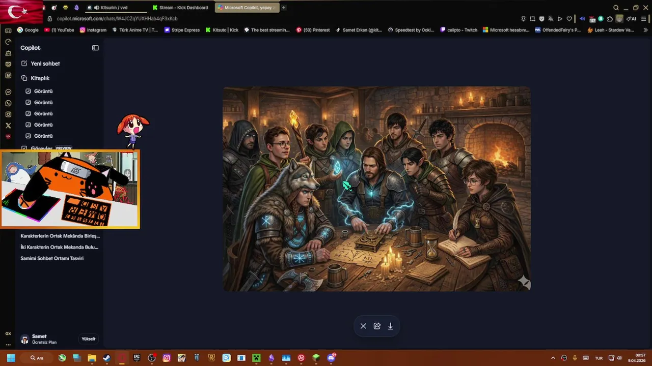Click the address bar URL field

pos(117,19)
